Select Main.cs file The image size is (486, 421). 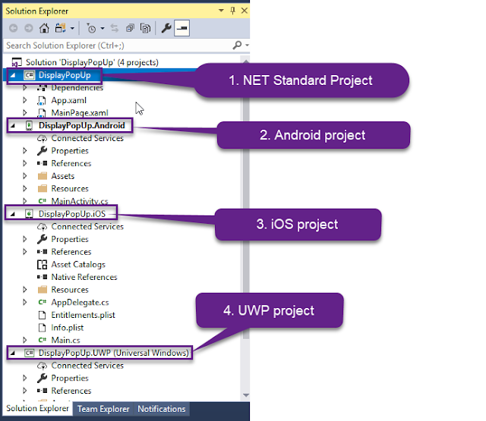click(x=66, y=340)
